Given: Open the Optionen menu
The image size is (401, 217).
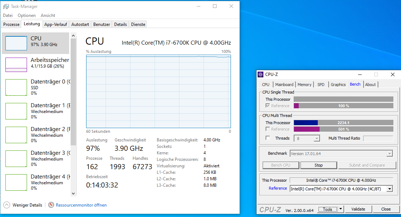Looking at the screenshot, I should (x=27, y=15).
